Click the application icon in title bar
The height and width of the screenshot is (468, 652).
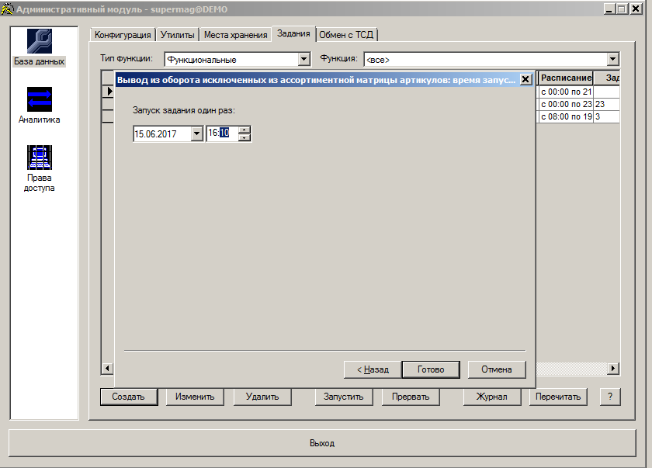pos(7,9)
